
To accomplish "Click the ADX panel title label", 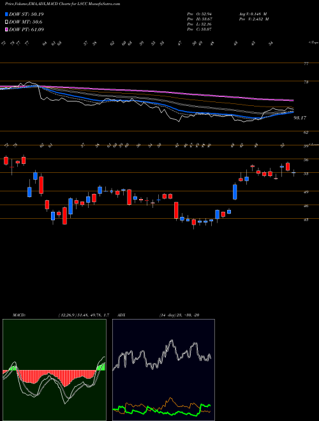I will point(121,315).
